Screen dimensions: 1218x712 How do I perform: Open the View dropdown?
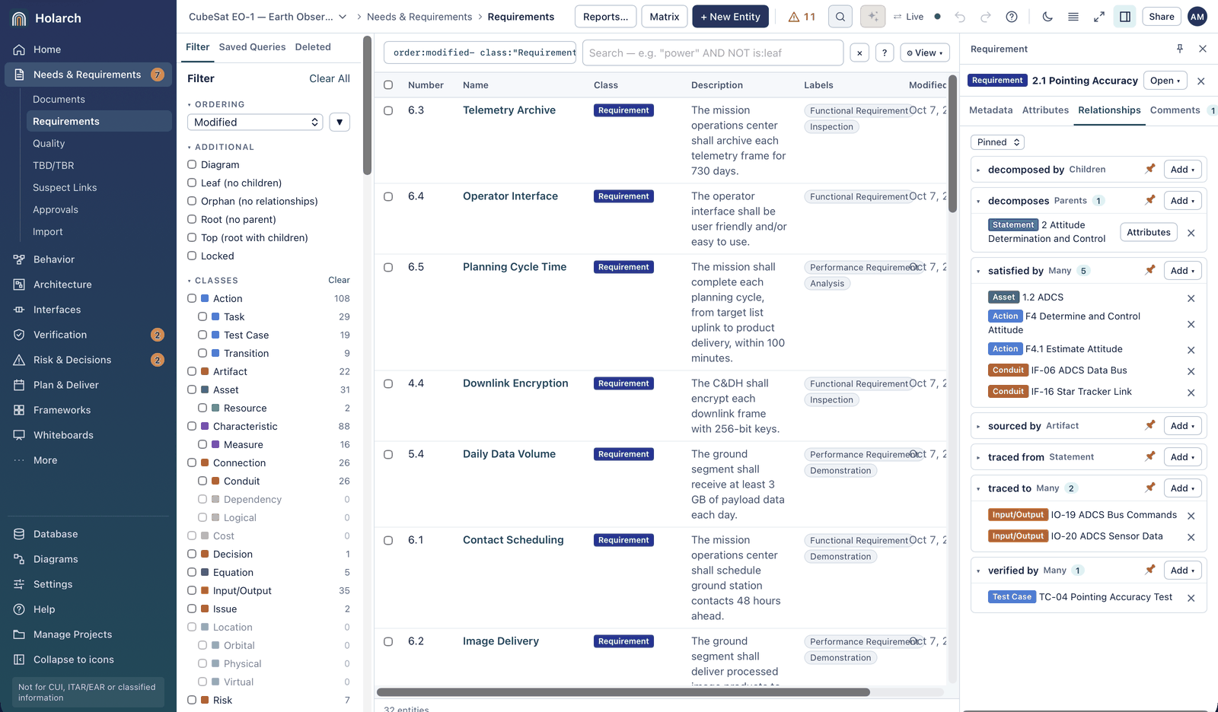click(x=925, y=52)
